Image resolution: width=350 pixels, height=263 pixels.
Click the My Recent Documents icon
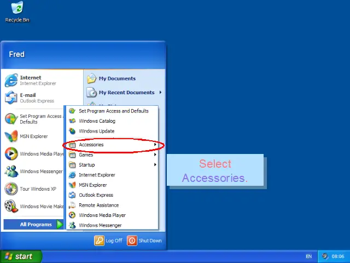pos(91,93)
